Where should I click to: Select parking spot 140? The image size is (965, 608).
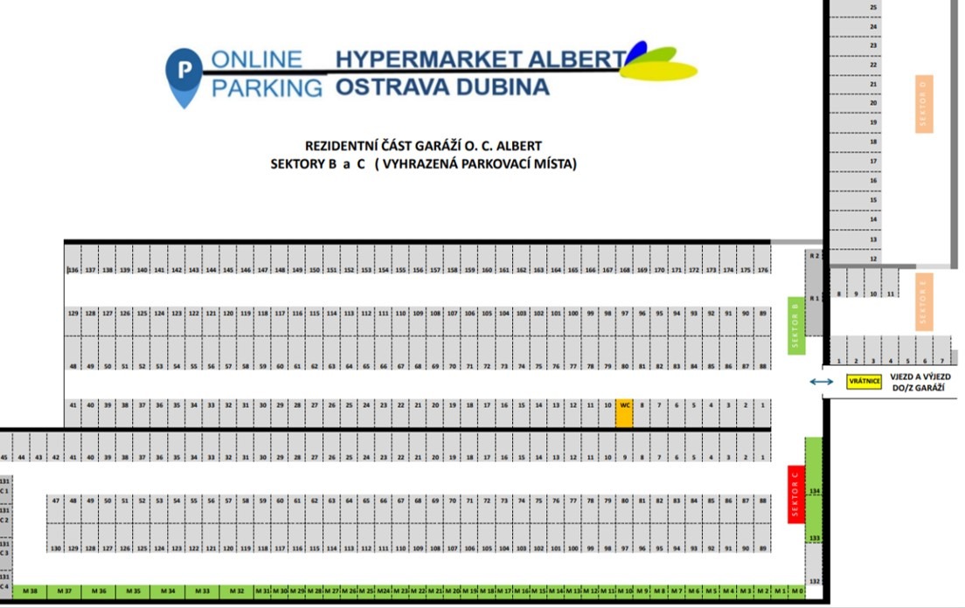pyautogui.click(x=142, y=259)
